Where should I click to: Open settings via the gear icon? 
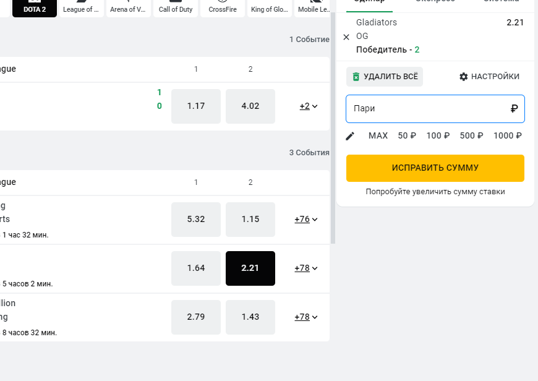(x=464, y=77)
